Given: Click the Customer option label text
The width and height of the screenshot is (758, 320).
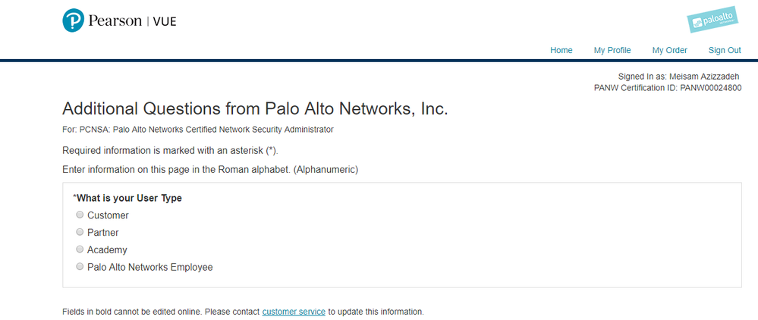Looking at the screenshot, I should pos(108,215).
